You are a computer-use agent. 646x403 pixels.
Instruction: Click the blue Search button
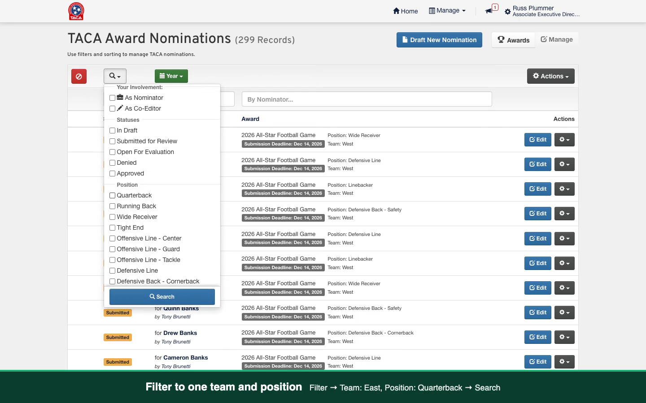[162, 297]
